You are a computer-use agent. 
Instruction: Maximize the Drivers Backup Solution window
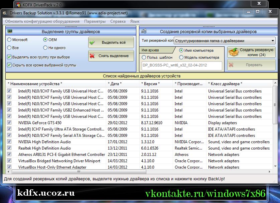[x=258, y=12]
